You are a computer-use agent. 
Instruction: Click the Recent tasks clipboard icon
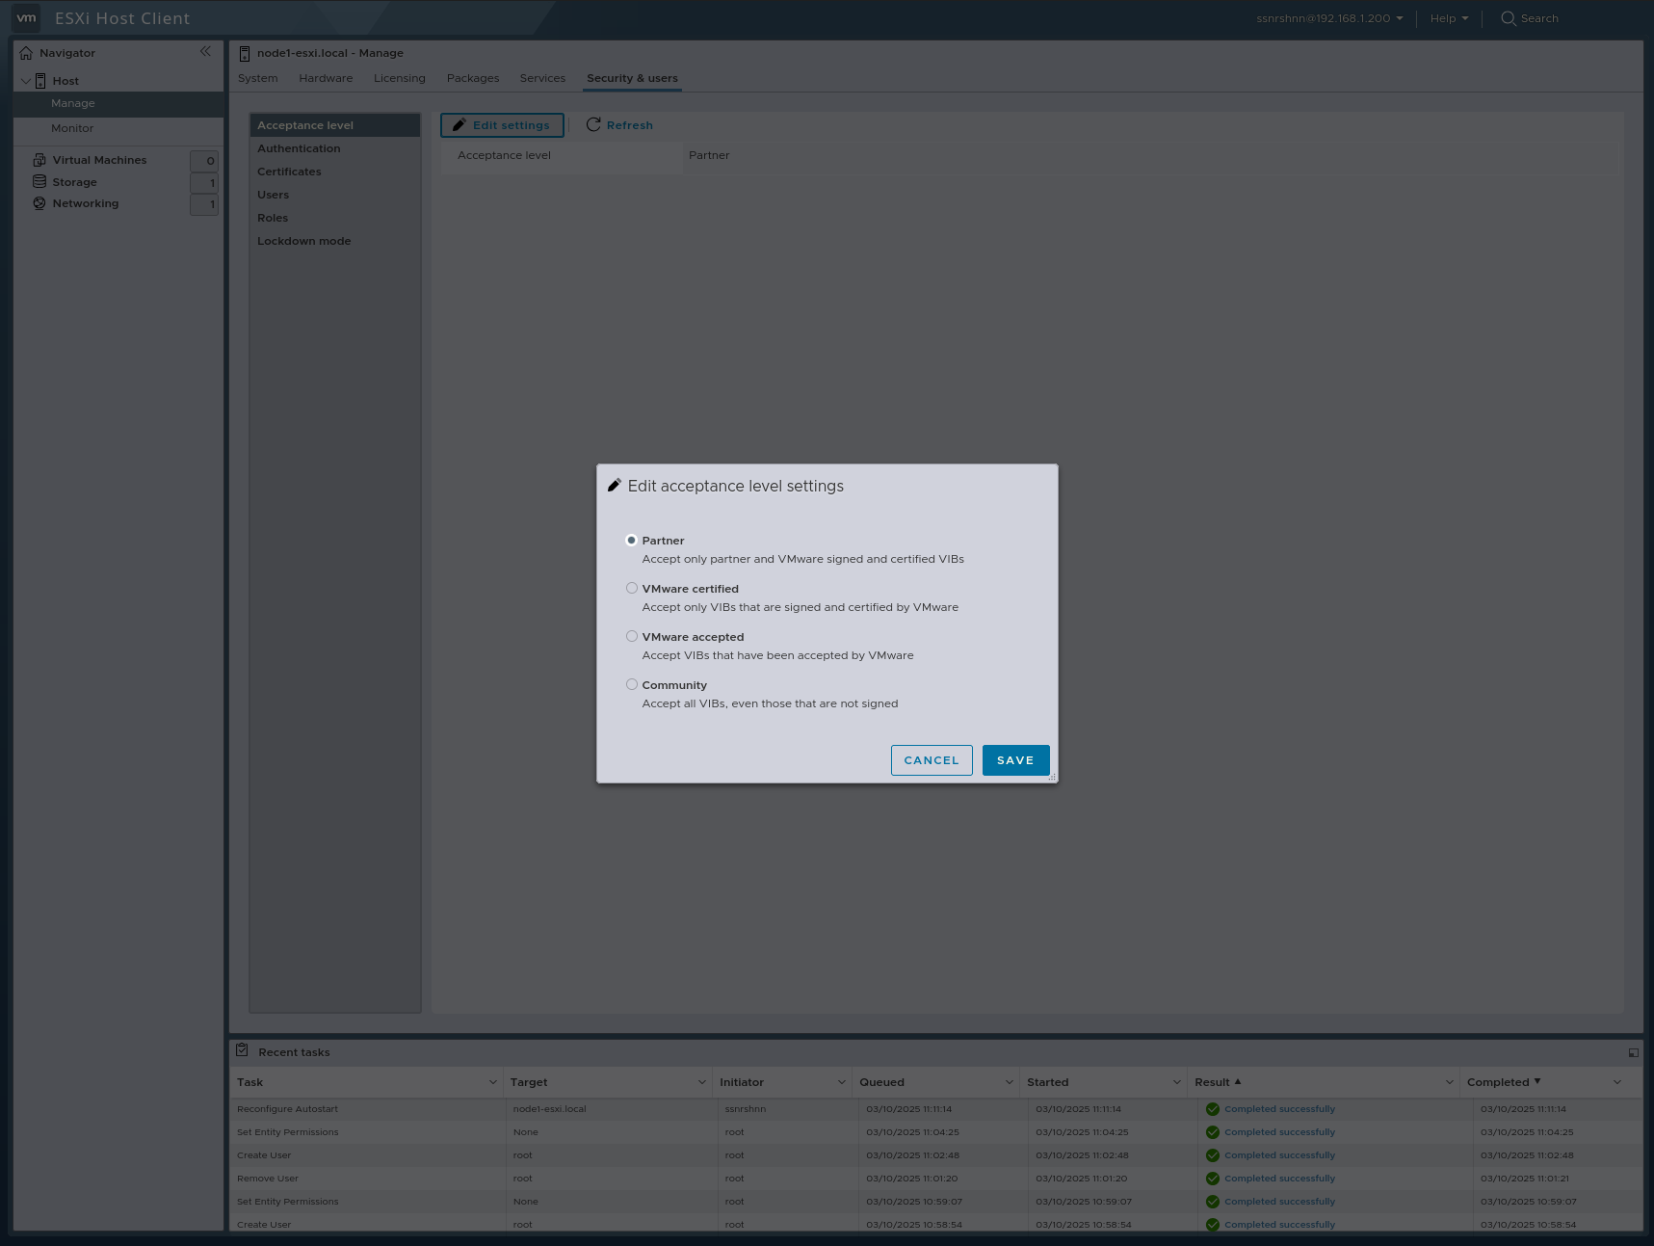coord(242,1050)
